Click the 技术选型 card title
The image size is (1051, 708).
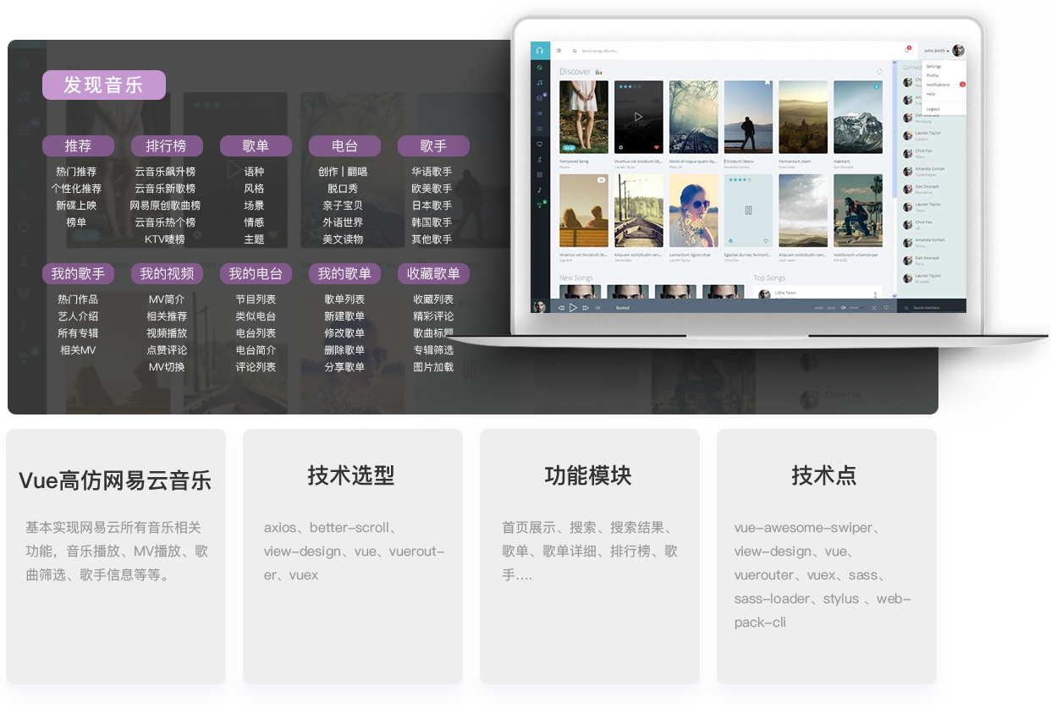coord(351,475)
